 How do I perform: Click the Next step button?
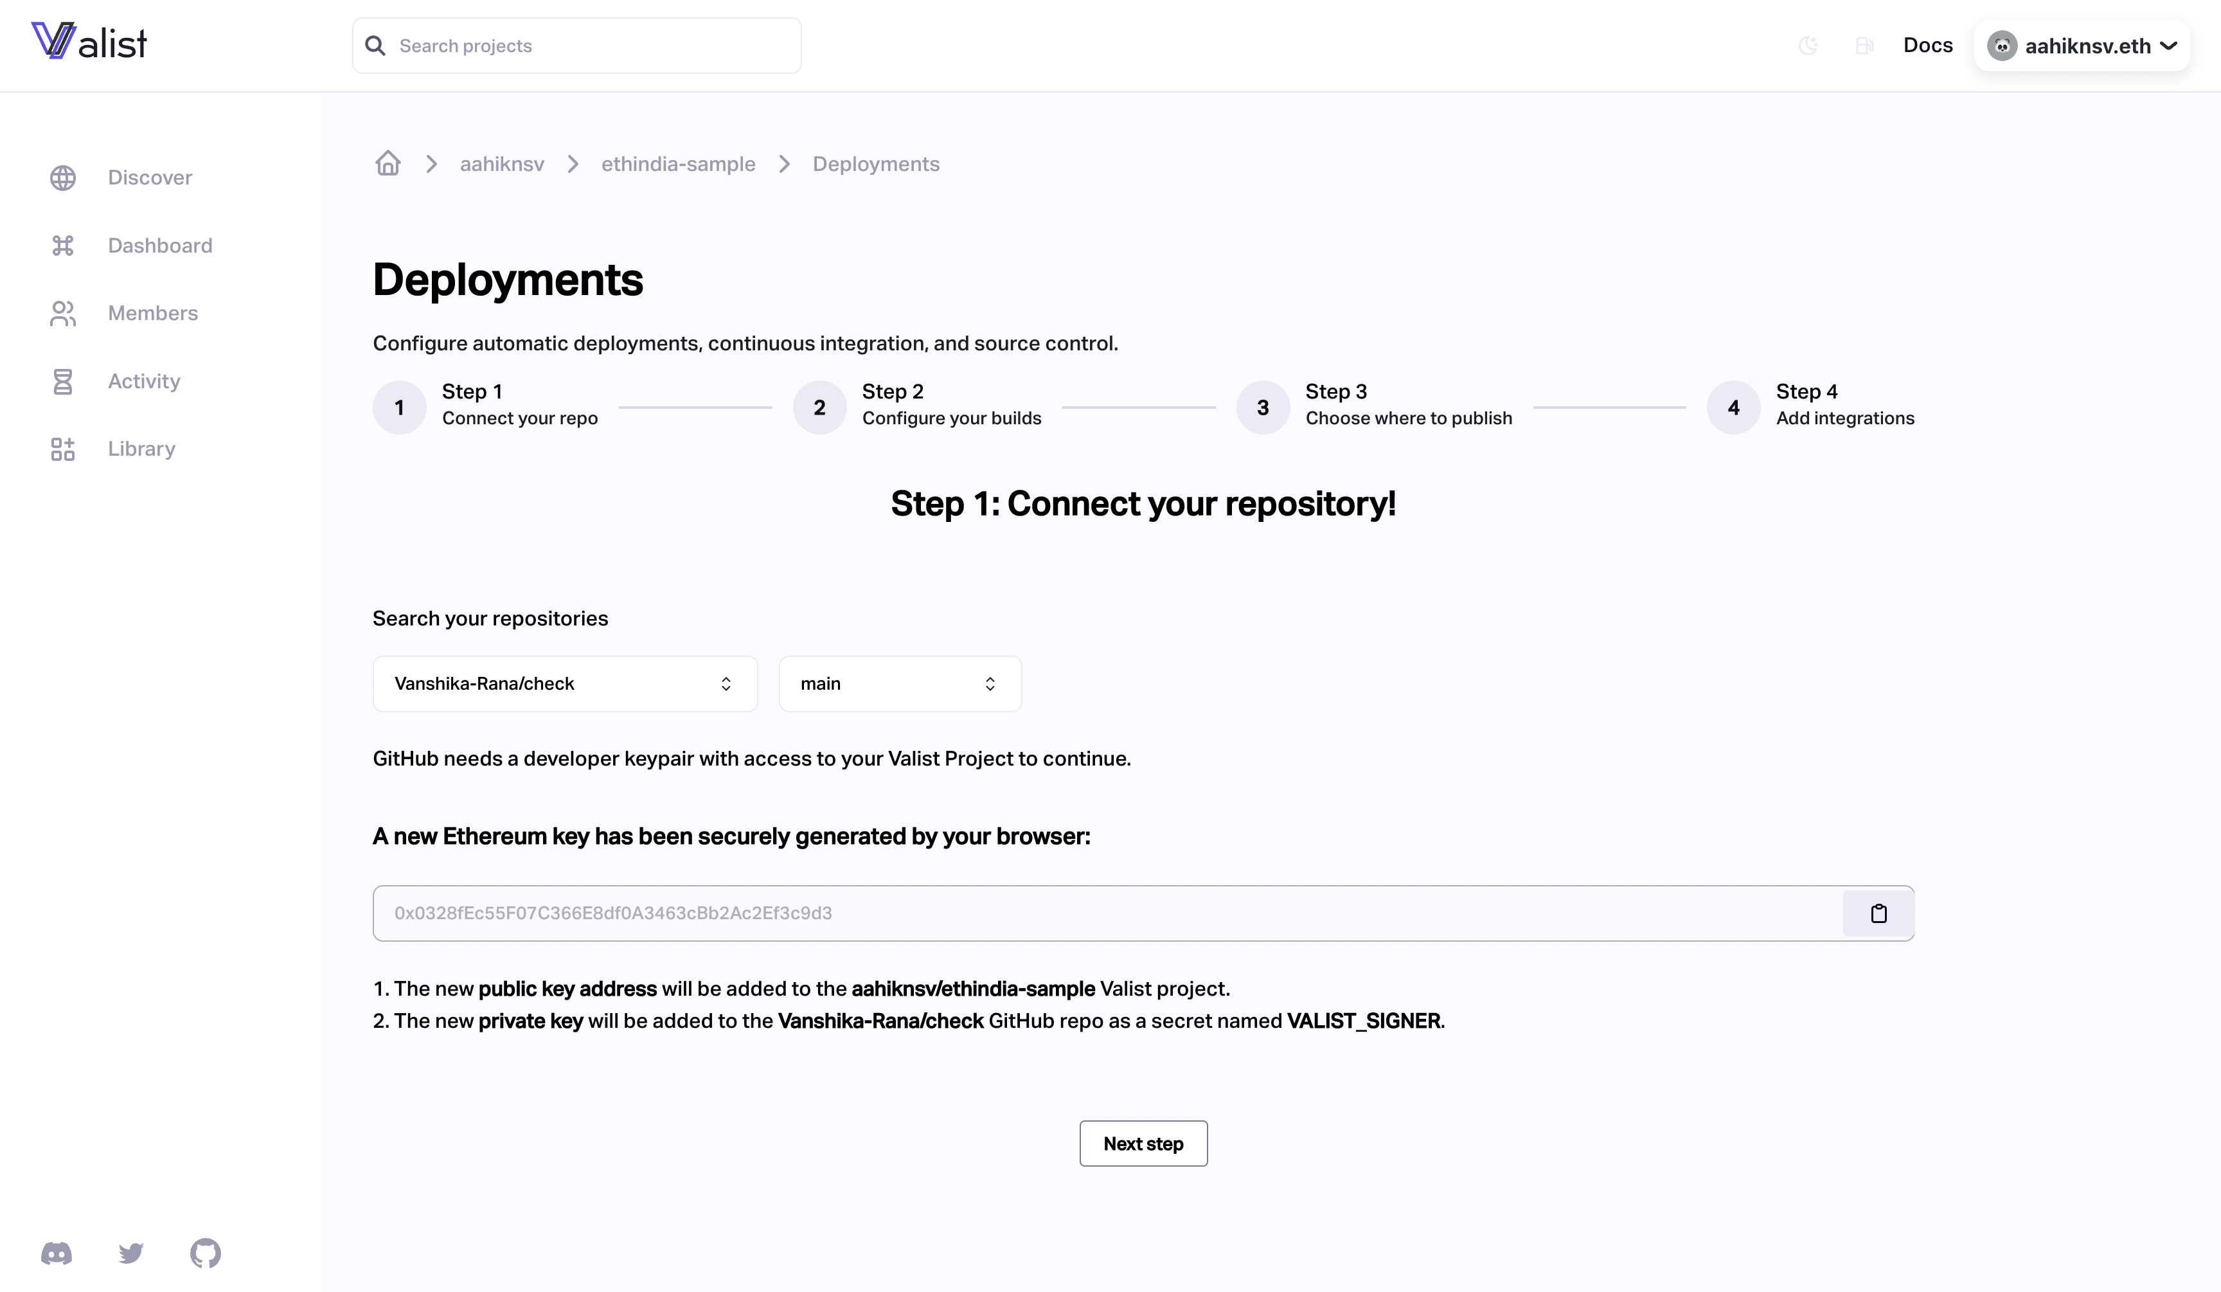point(1143,1144)
